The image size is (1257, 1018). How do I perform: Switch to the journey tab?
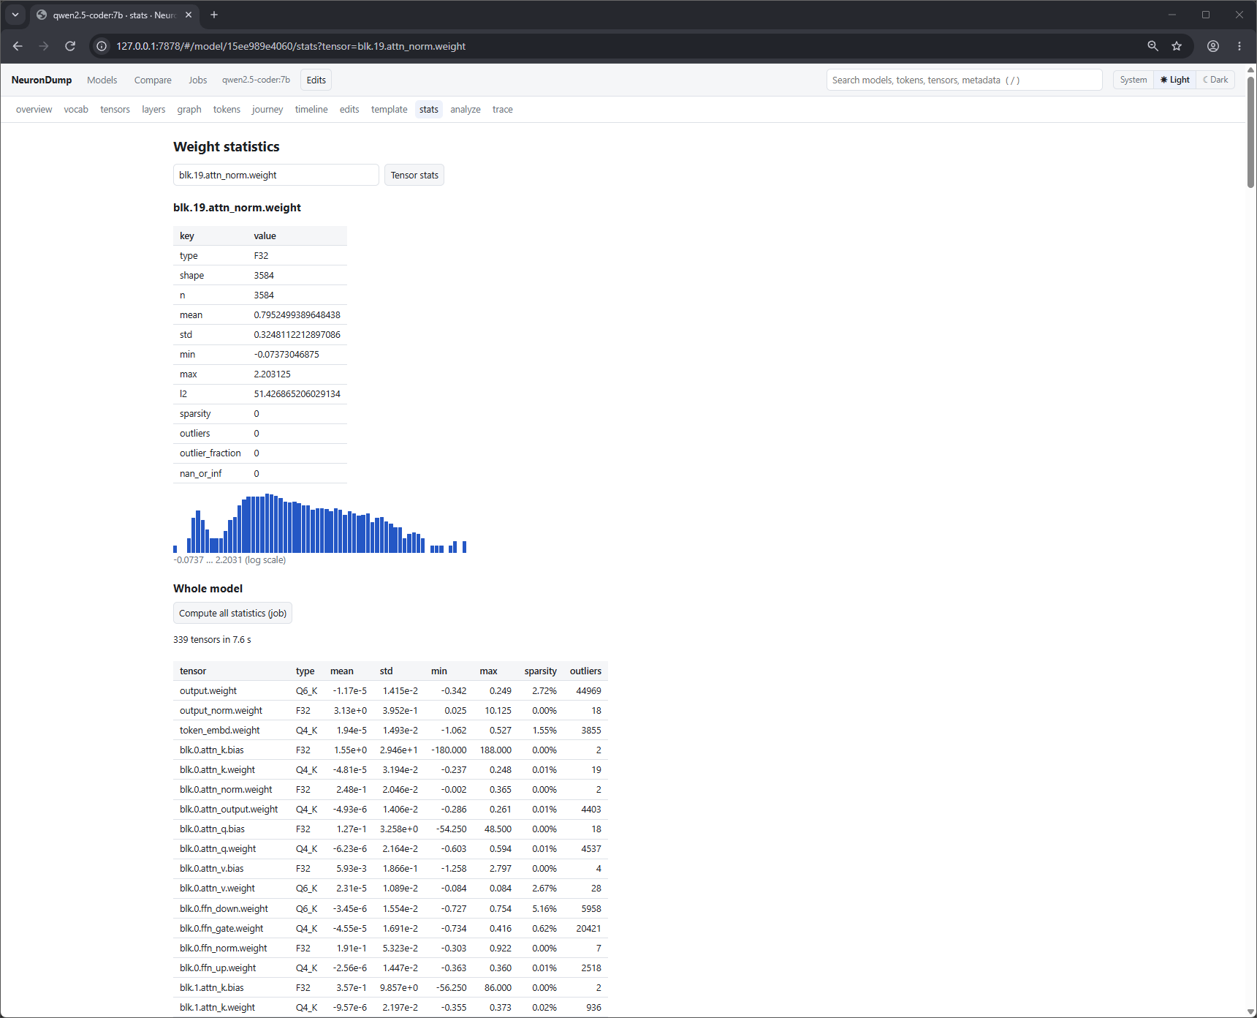point(267,110)
